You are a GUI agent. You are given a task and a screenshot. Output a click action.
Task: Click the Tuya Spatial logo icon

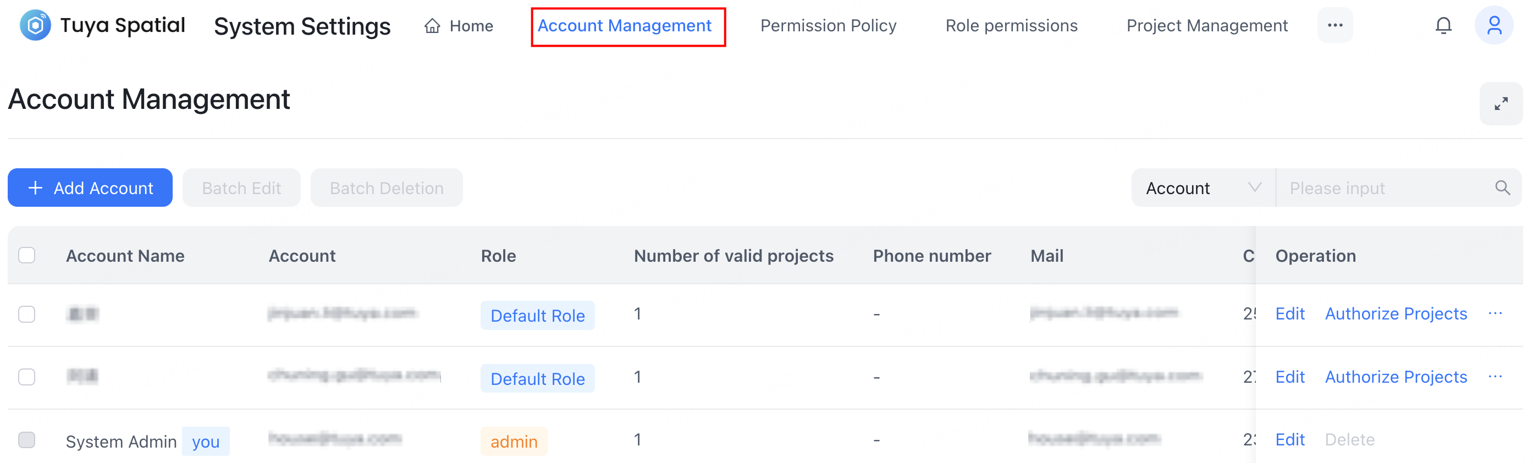[35, 26]
